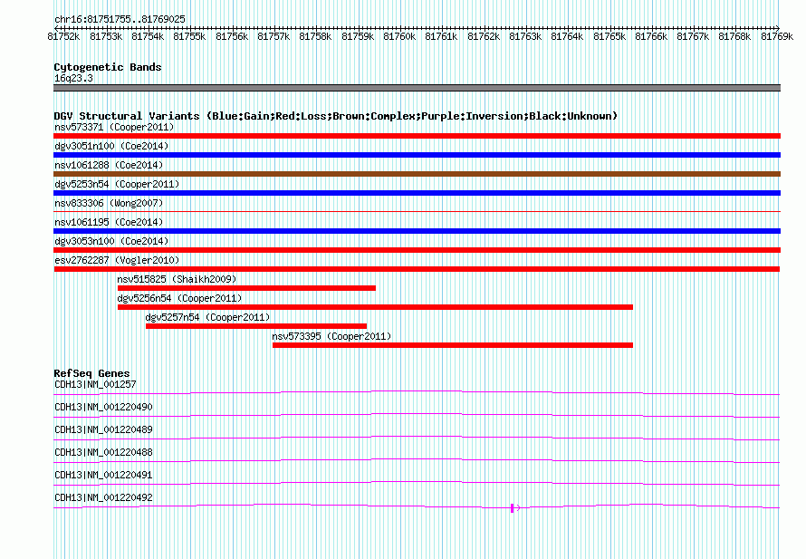Click the dgv5253n54 (Cooper2011) label
Image resolution: width=806 pixels, height=559 pixels.
(x=117, y=184)
